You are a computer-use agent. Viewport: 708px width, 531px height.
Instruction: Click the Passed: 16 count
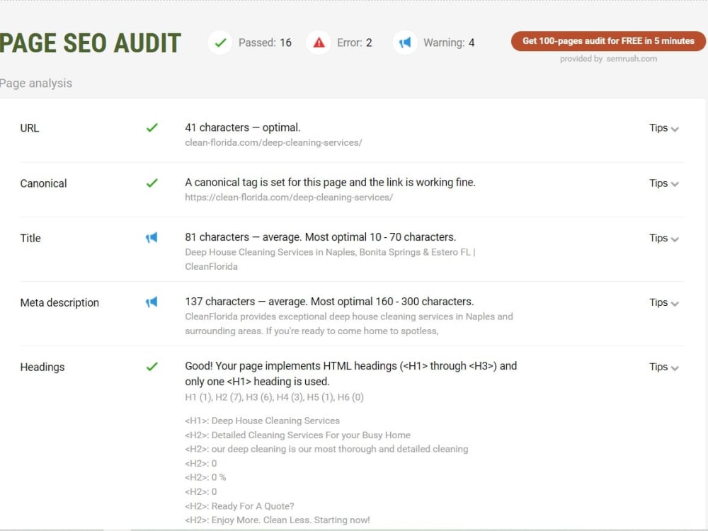coord(265,43)
